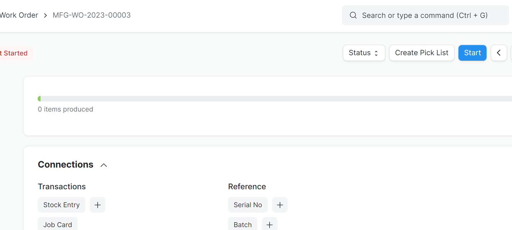The height and width of the screenshot is (230, 512).
Task: Open Stock Entry connections
Action: coord(61,205)
